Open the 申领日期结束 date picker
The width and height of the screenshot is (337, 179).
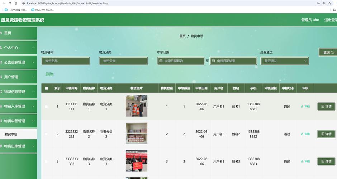tap(233, 61)
